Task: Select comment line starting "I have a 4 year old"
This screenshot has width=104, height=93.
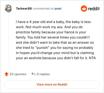Action: coord(53,22)
